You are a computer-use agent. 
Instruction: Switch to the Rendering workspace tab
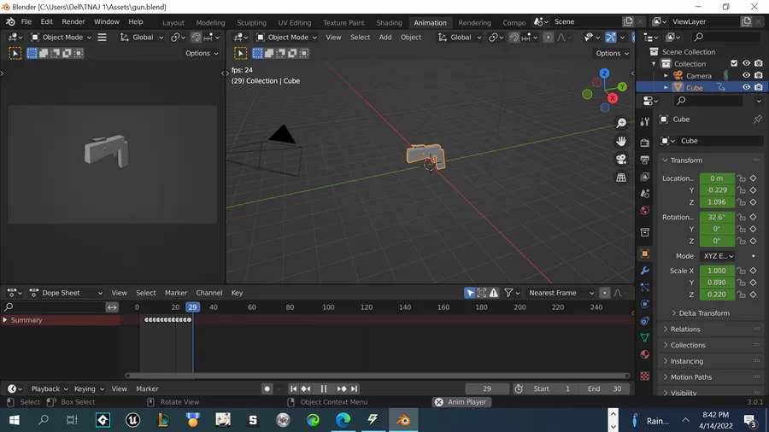[474, 23]
